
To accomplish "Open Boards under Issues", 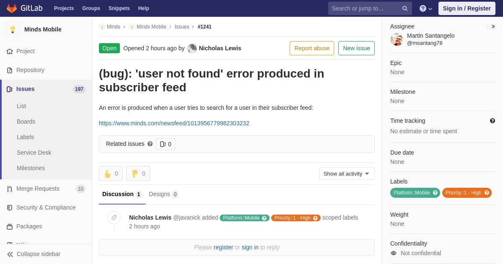I will [26, 122].
